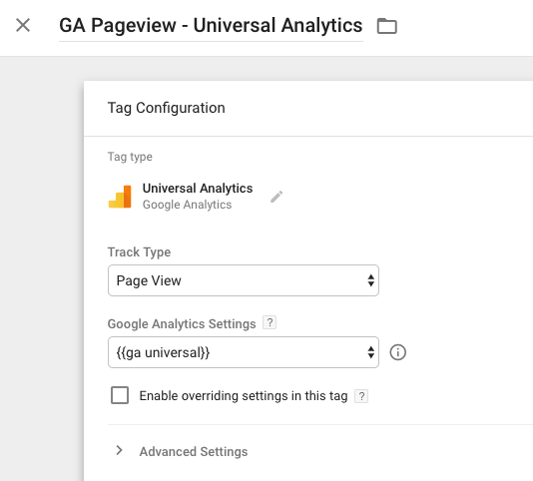533x481 pixels.
Task: Click the Enable overriding settings label text
Action: (x=244, y=396)
